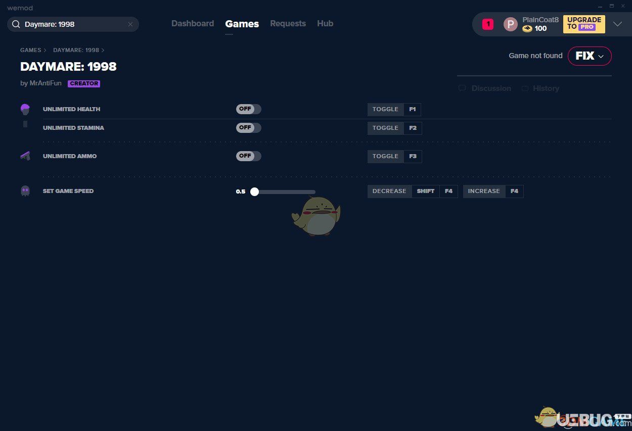Click the DAYMARE: 1998 page title
The image size is (632, 431).
pyautogui.click(x=68, y=66)
